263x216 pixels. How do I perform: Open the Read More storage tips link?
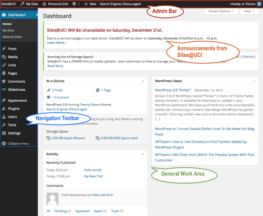point(55,66)
